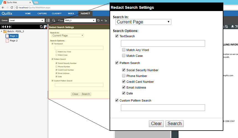
Task: Uncheck the Social Security Number checkbox
Action: pos(124,70)
